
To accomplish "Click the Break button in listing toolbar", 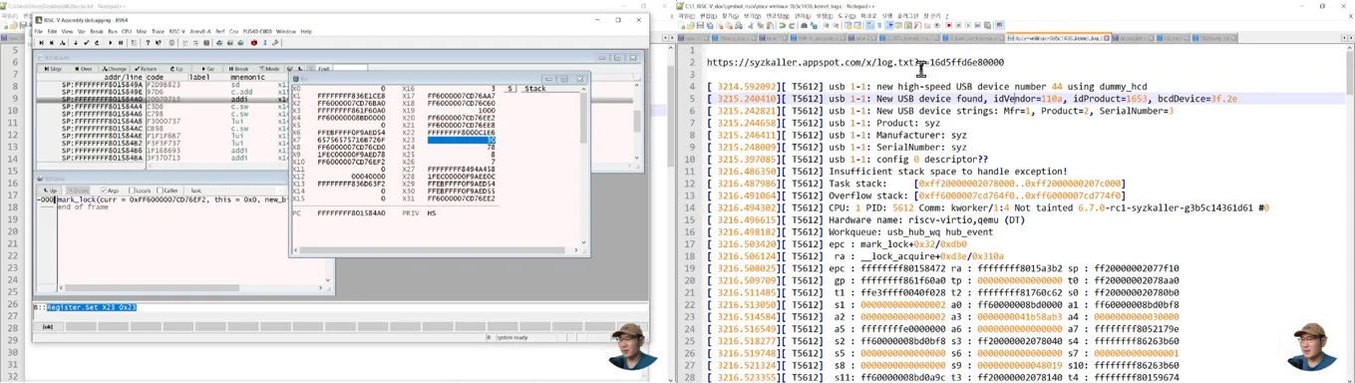I will (x=238, y=69).
